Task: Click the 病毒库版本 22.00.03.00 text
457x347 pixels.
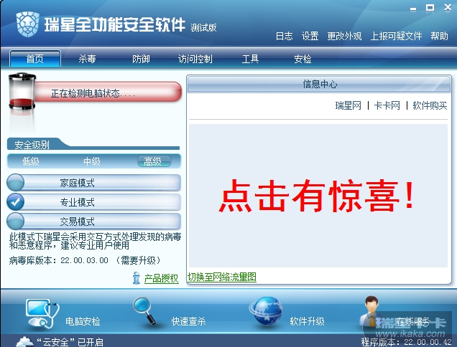Action: [x=59, y=260]
